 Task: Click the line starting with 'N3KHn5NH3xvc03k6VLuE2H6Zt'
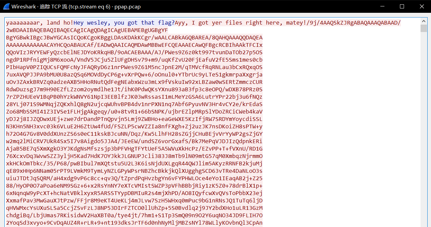click(134, 127)
